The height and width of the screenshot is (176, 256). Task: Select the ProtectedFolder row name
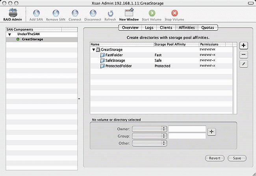click(119, 66)
